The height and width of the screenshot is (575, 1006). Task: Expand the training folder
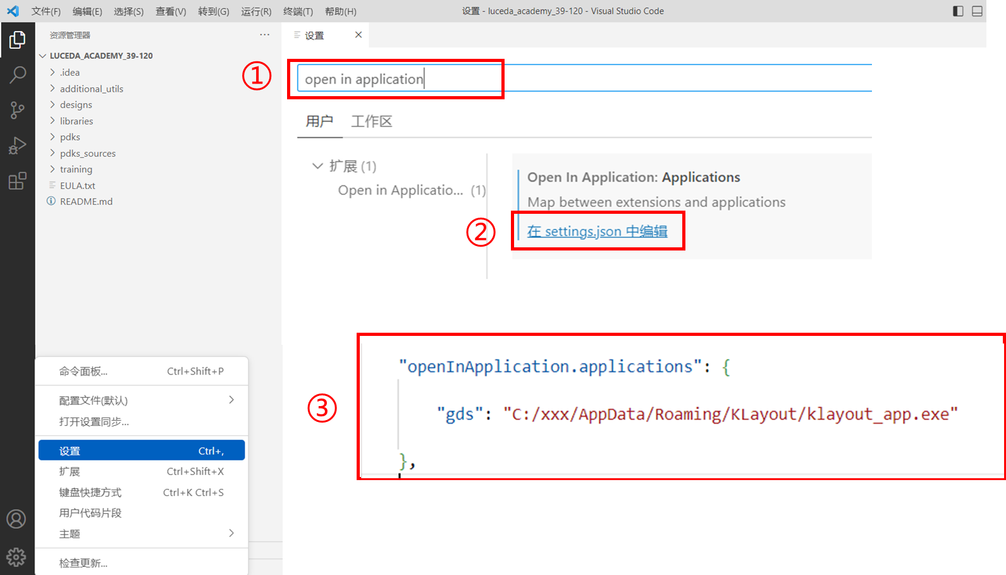pos(52,169)
